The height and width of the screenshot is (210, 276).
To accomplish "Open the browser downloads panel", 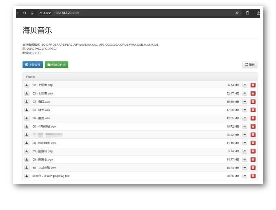I will (258, 13).
